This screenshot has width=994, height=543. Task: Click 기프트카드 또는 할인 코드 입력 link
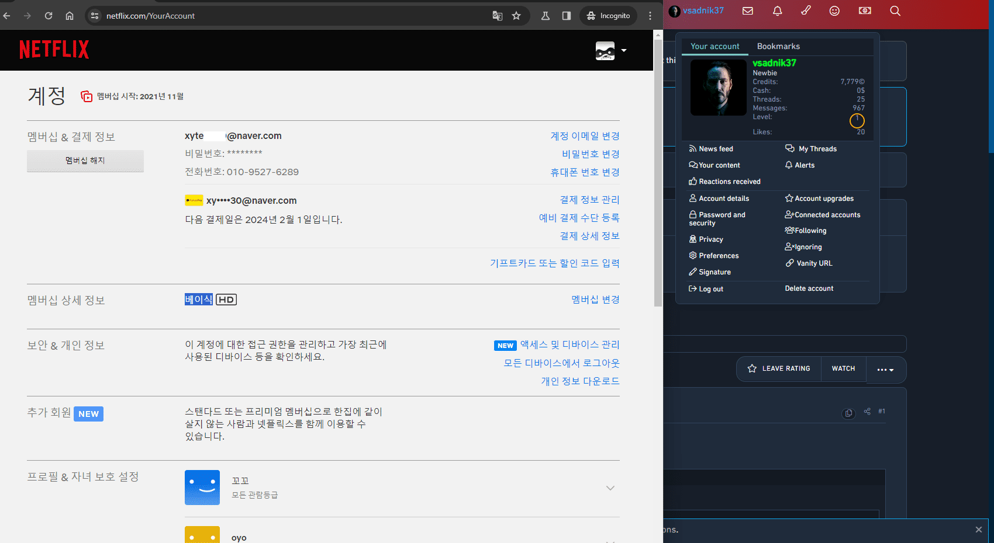coord(555,263)
